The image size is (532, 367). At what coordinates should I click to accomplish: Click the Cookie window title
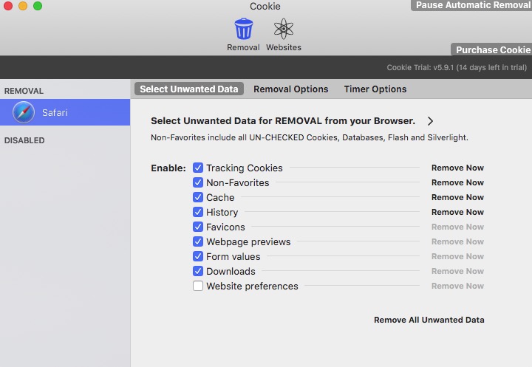tap(265, 6)
